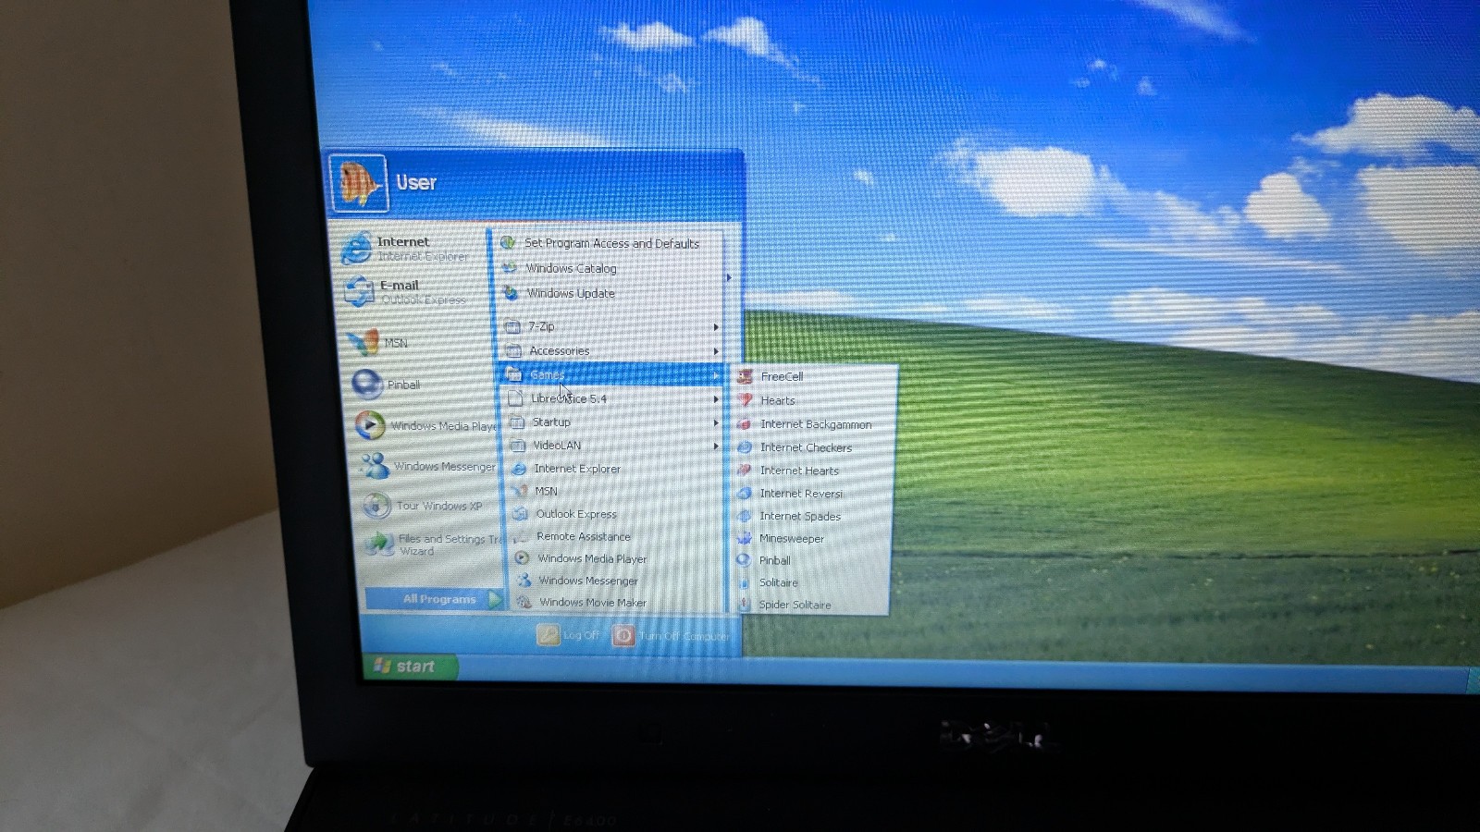The width and height of the screenshot is (1480, 832).
Task: Launch Internet Explorer from All Programs
Action: point(616,469)
